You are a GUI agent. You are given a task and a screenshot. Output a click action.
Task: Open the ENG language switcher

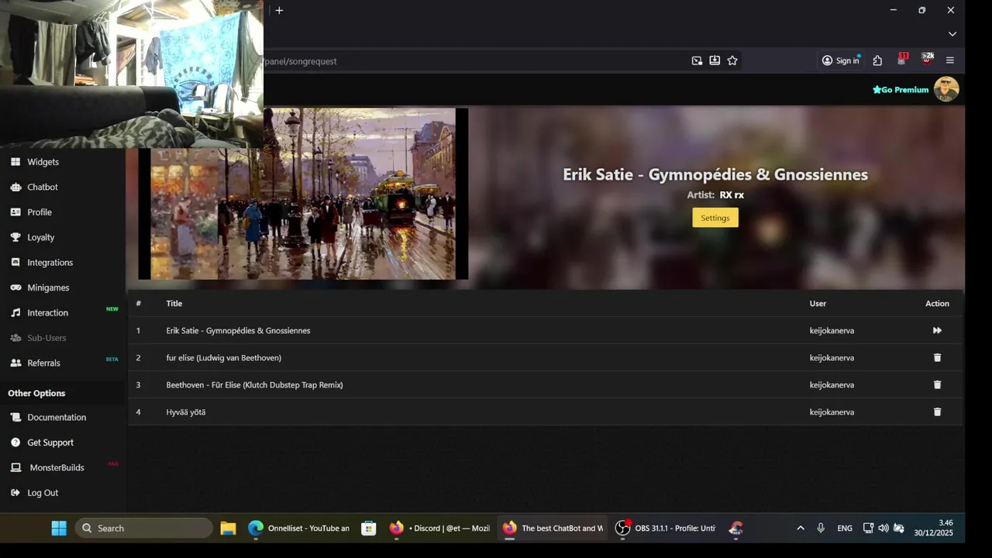click(x=845, y=528)
